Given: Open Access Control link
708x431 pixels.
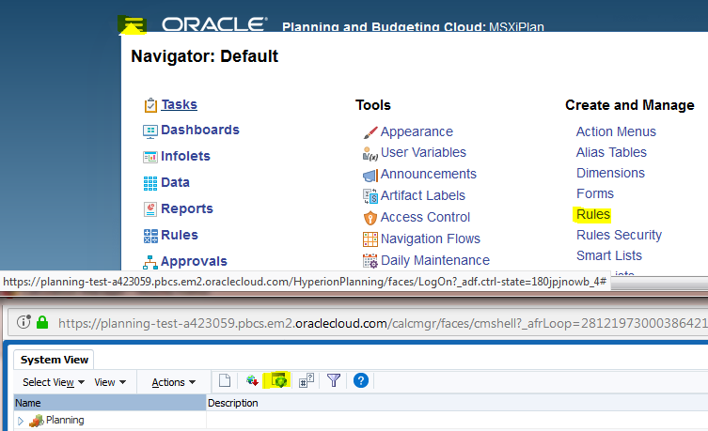Looking at the screenshot, I should click(425, 217).
